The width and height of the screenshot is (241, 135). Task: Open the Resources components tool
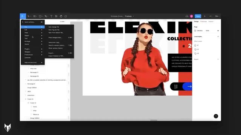tap(56, 16)
